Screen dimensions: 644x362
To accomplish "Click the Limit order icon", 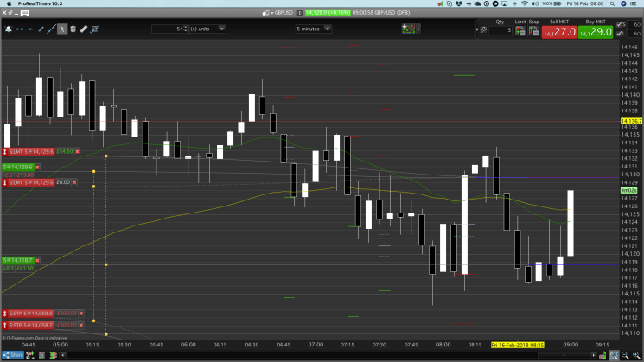I will point(520,32).
